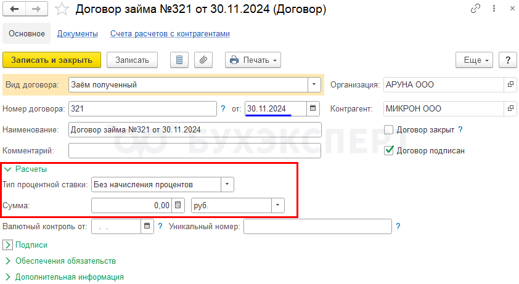Edit the Наименование field
519x284 pixels.
click(x=195, y=130)
